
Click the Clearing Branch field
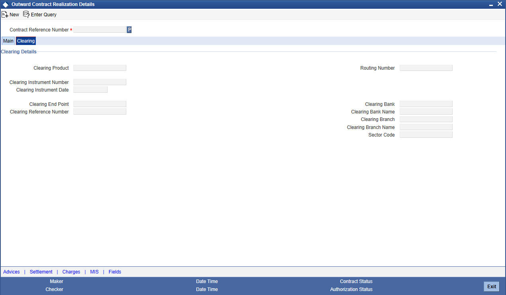click(x=426, y=119)
